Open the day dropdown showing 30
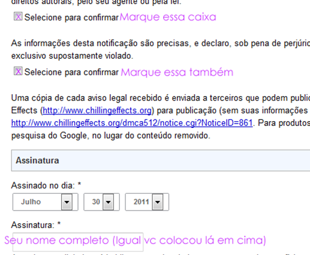The width and height of the screenshot is (310, 255). pyautogui.click(x=101, y=202)
